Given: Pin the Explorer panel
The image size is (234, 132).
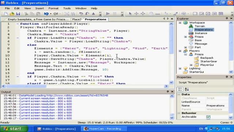Looking at the screenshot, I should (227, 18).
